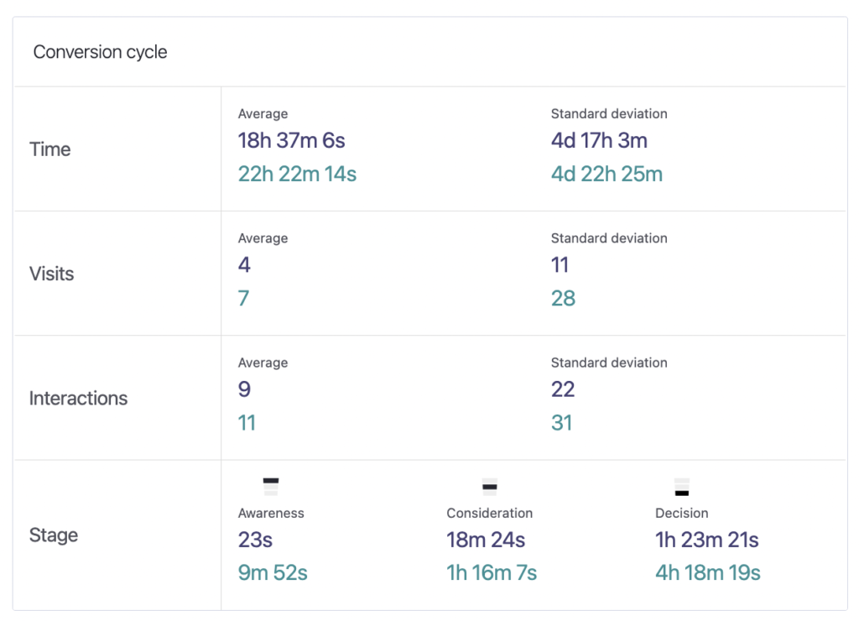859x621 pixels.
Task: Select the Stage row label
Action: pos(54,535)
